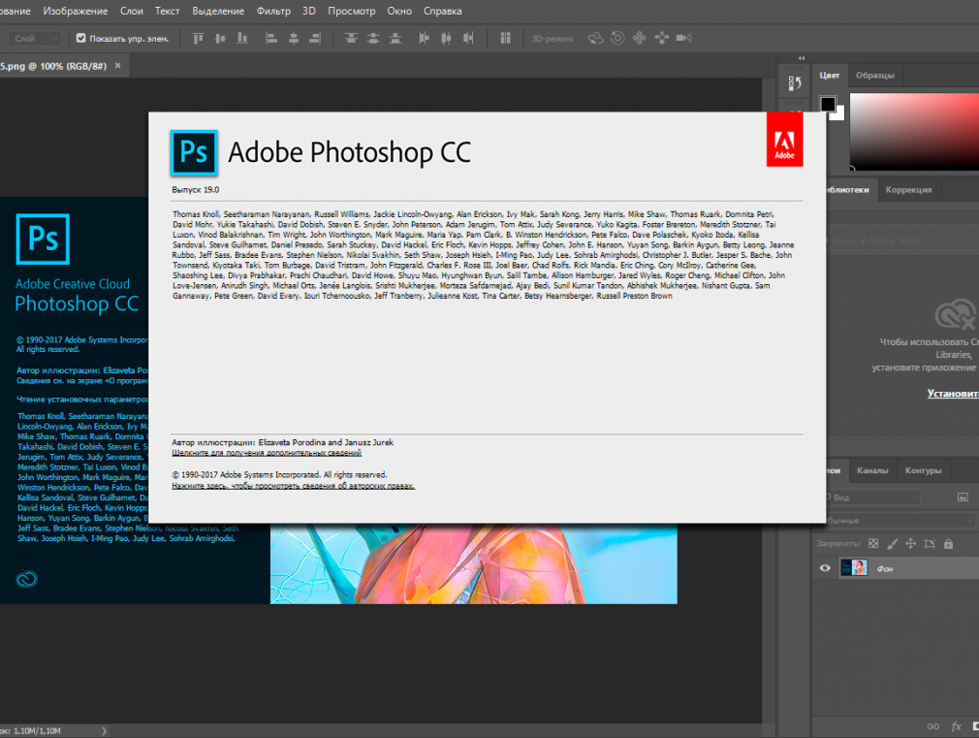This screenshot has height=738, width=979.
Task: Hide the 'Фон' layer with eye icon
Action: (x=825, y=568)
